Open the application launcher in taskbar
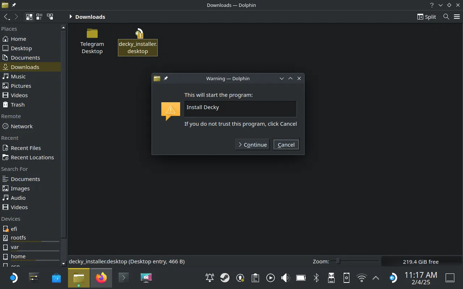The height and width of the screenshot is (289, 463). pos(13,278)
